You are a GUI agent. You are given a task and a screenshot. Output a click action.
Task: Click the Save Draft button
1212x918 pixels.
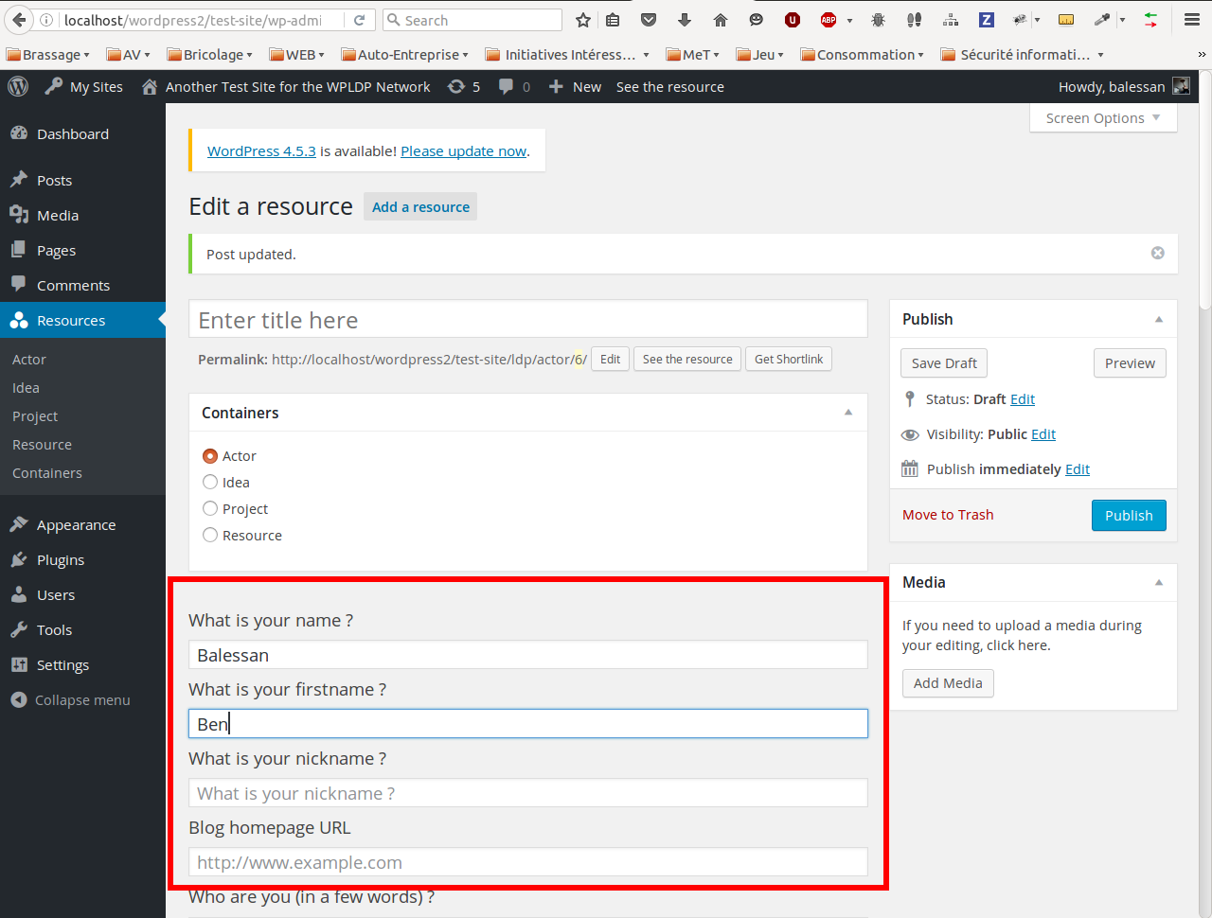(x=944, y=362)
